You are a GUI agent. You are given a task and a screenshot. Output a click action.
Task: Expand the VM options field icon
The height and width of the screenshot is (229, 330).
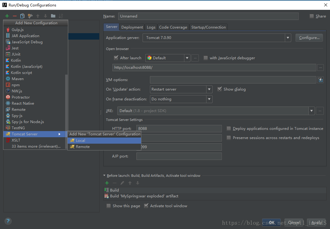[320, 80]
